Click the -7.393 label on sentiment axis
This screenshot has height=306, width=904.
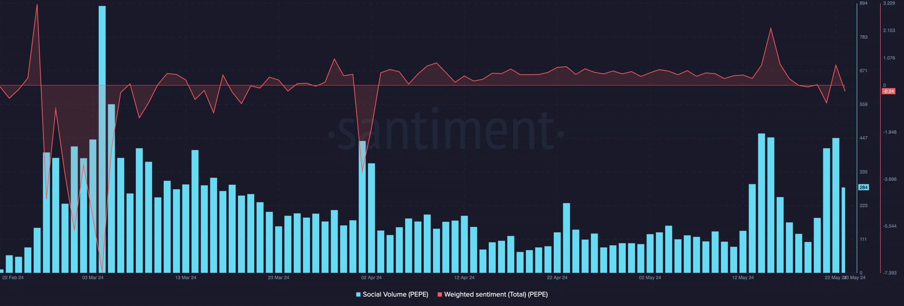tap(890, 273)
